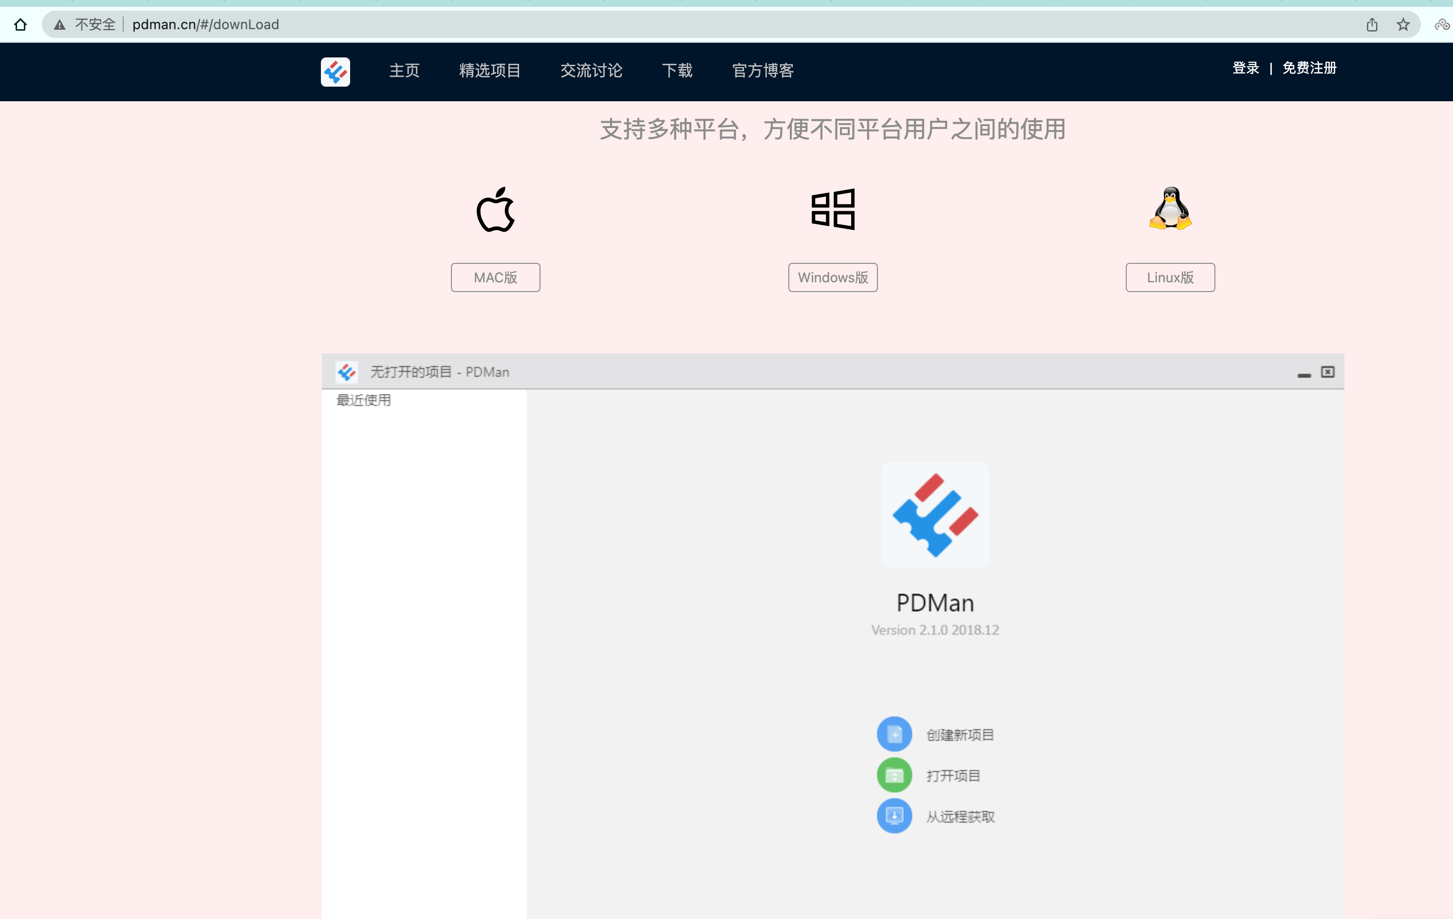Screen dimensions: 1453x919
Task: Open the 下载 menu item
Action: (677, 71)
